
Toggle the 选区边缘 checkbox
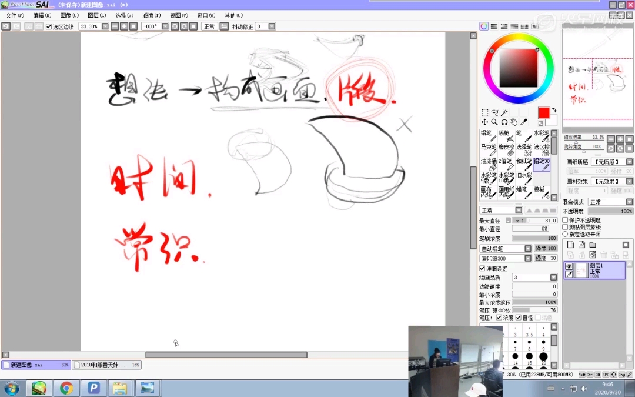[x=49, y=26]
